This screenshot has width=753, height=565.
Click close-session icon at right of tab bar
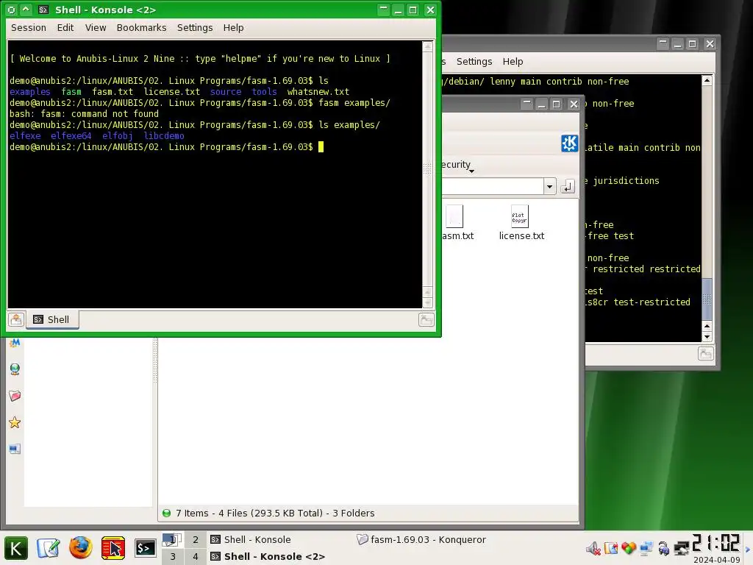pyautogui.click(x=426, y=319)
